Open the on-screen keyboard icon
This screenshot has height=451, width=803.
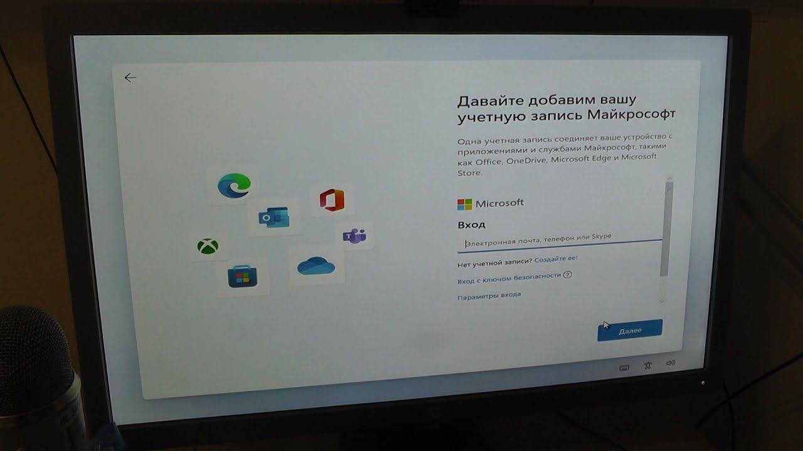(x=624, y=368)
